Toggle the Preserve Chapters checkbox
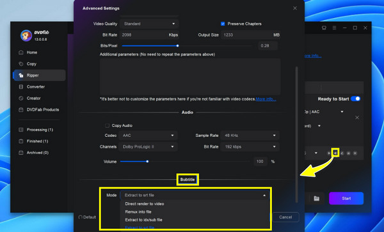Viewport: 384px width, 232px height. coord(223,24)
